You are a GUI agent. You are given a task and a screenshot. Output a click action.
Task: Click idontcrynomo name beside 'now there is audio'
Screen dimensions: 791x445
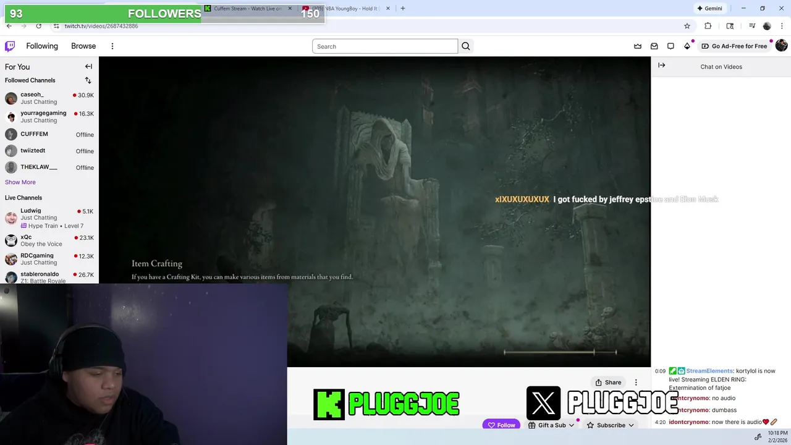689,422
